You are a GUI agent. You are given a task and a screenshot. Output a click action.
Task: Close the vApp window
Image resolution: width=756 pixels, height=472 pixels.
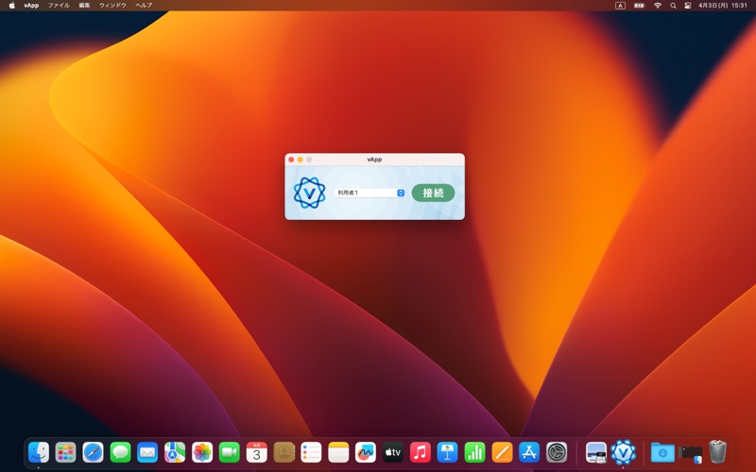(x=291, y=160)
